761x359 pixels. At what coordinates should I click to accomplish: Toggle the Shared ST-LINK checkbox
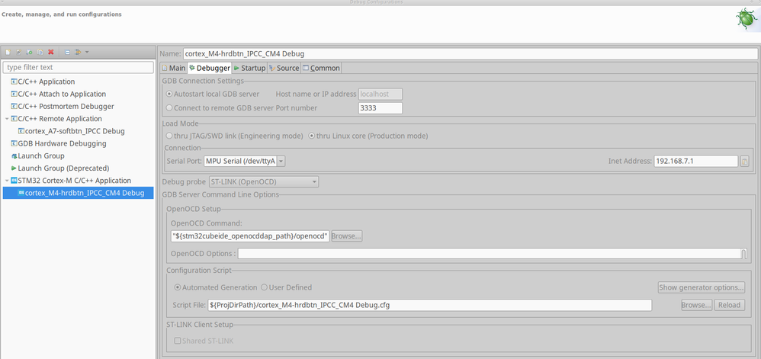click(178, 341)
